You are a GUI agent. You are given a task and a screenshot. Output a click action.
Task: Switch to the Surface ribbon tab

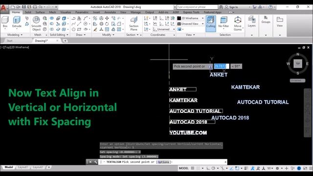[x=40, y=12]
